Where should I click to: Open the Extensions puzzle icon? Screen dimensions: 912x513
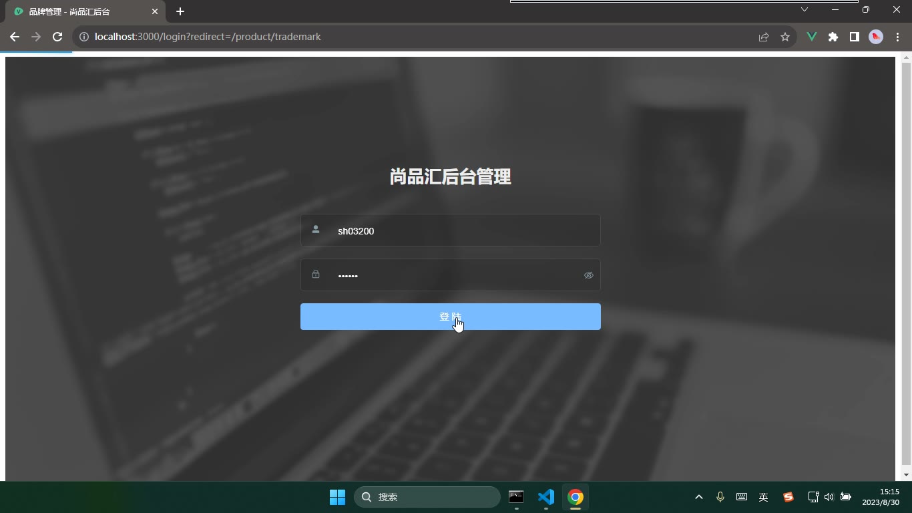pyautogui.click(x=833, y=37)
